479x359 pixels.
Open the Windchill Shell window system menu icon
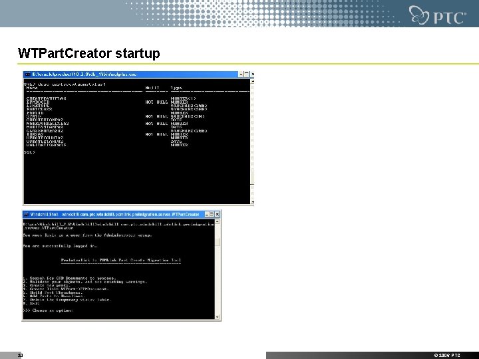(26, 214)
